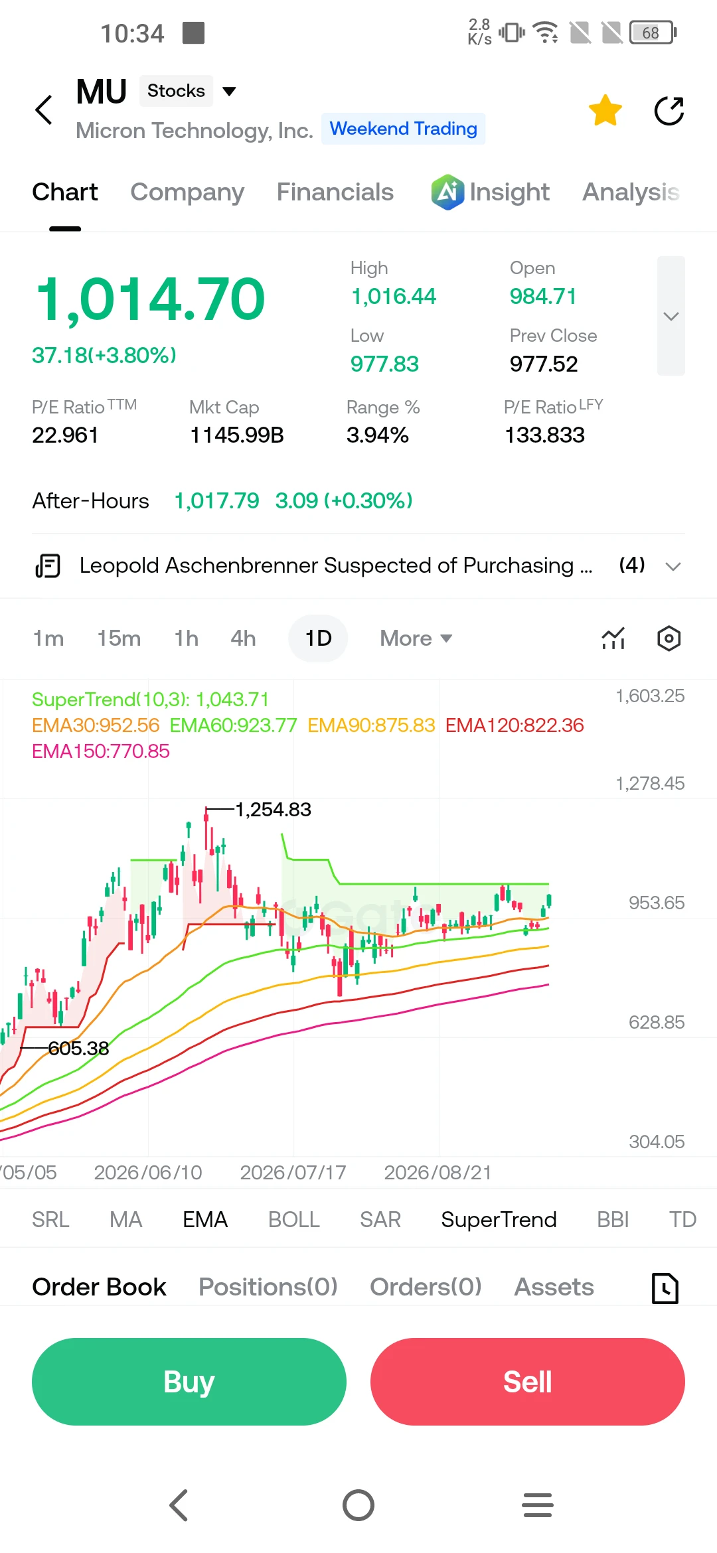
Task: Tap the green Buy button
Action: point(189,1382)
